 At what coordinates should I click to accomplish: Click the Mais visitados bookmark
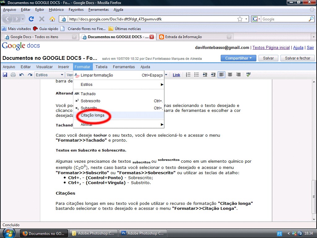pos(17,29)
